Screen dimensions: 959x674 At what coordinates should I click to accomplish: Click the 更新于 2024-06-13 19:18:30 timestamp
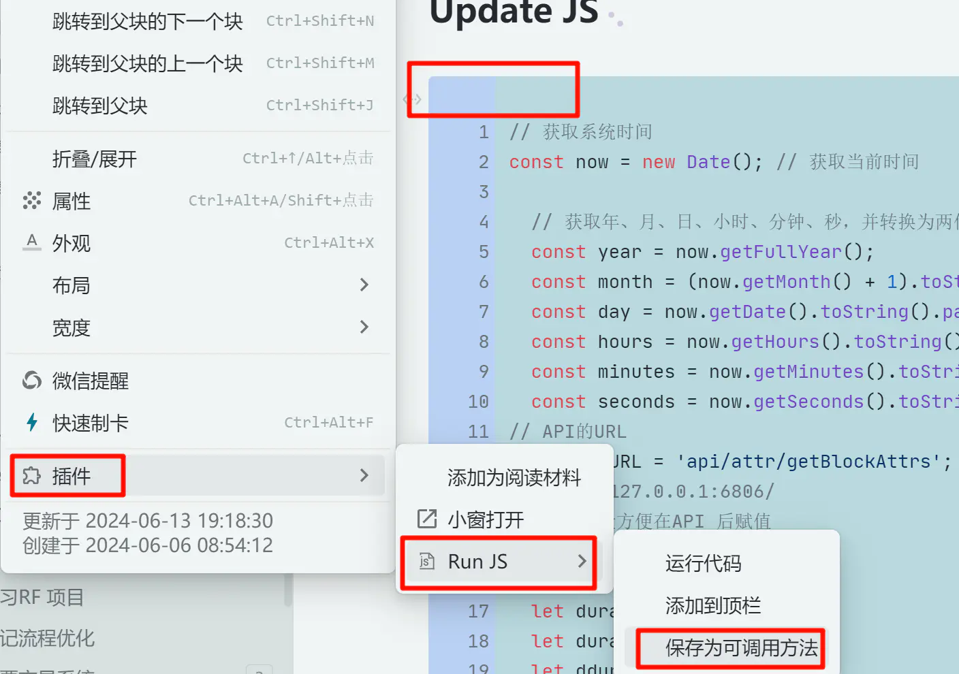click(x=148, y=521)
